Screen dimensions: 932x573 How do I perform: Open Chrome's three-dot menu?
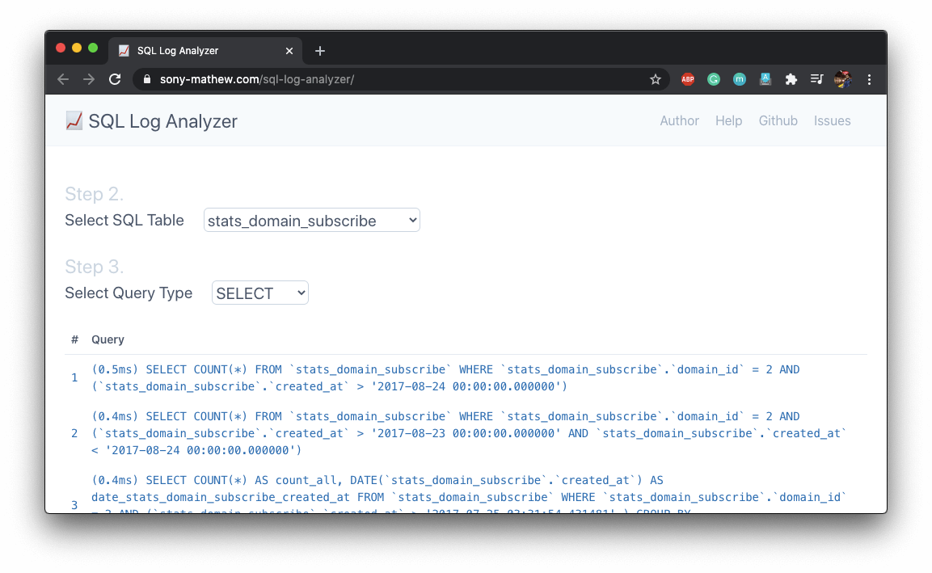tap(869, 79)
